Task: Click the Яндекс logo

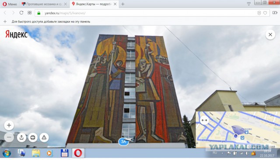Action: pos(16,34)
